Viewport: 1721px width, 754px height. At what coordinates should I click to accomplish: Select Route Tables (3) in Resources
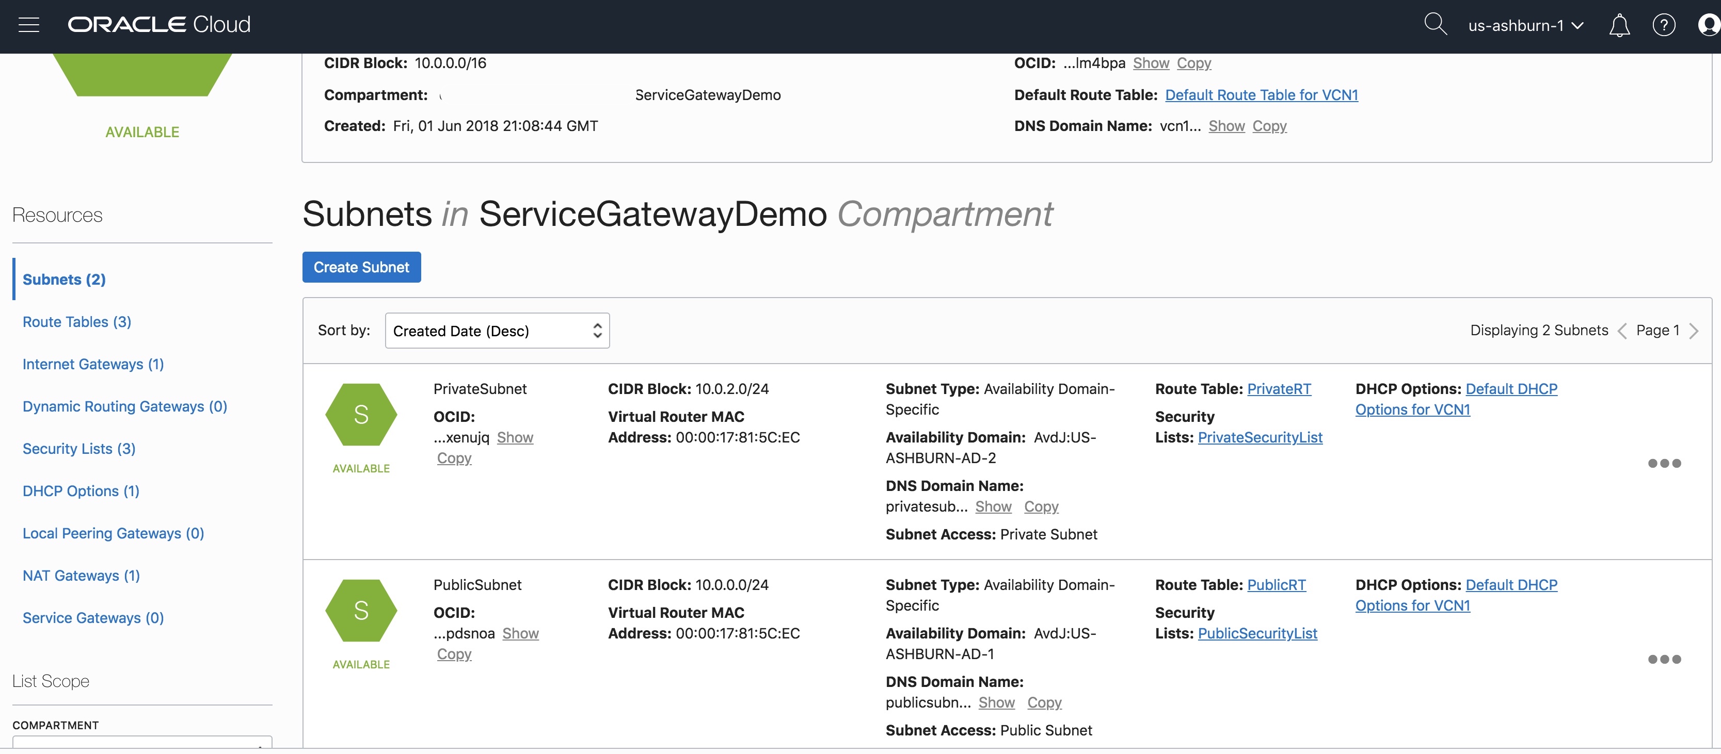pyautogui.click(x=77, y=322)
